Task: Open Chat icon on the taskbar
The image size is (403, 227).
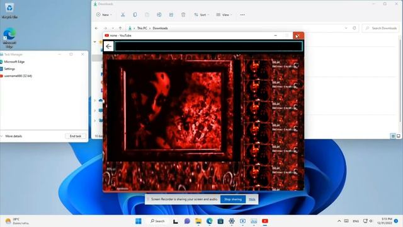Action: tap(187, 221)
